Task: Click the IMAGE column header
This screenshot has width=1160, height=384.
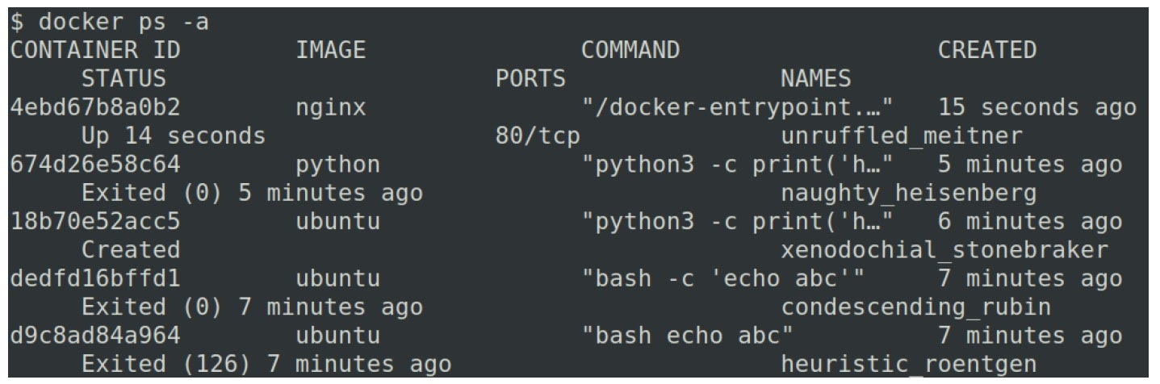Action: point(331,50)
